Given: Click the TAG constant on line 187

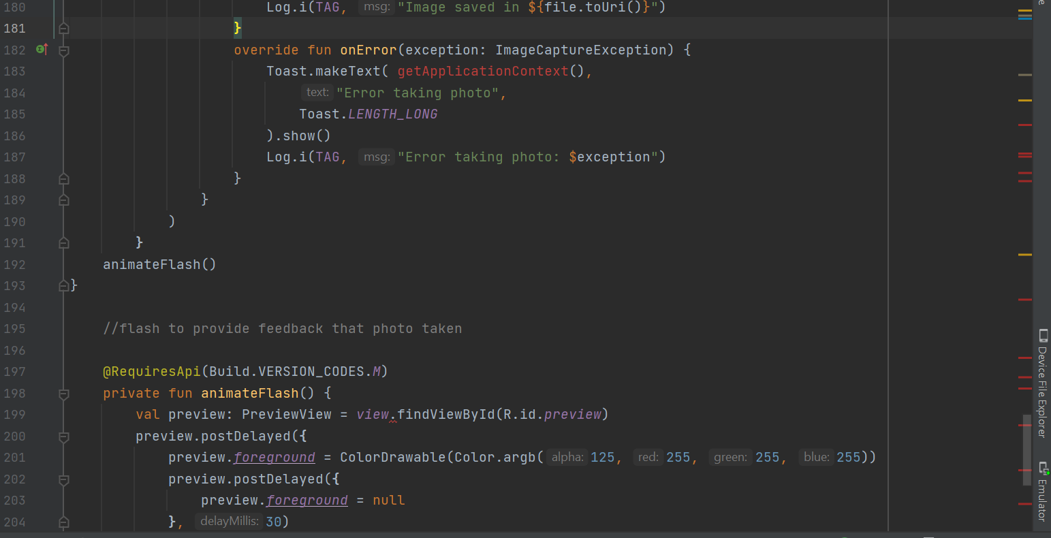Looking at the screenshot, I should (328, 157).
